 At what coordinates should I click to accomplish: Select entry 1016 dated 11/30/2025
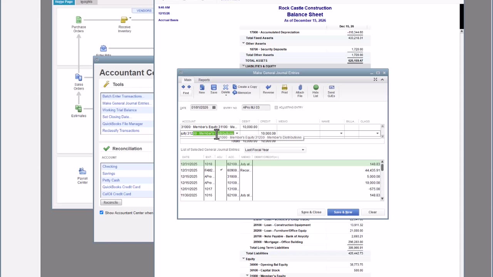click(280, 195)
